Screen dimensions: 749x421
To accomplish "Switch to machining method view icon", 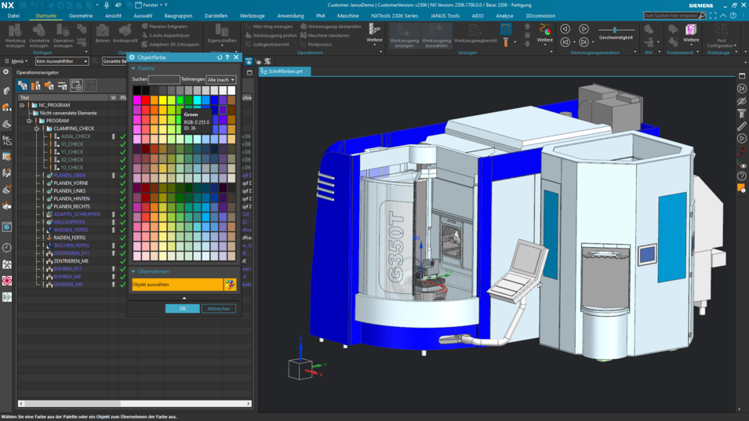I will [x=63, y=85].
